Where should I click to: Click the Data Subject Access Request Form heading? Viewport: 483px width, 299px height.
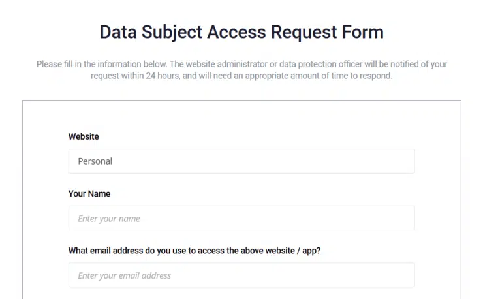tap(241, 32)
